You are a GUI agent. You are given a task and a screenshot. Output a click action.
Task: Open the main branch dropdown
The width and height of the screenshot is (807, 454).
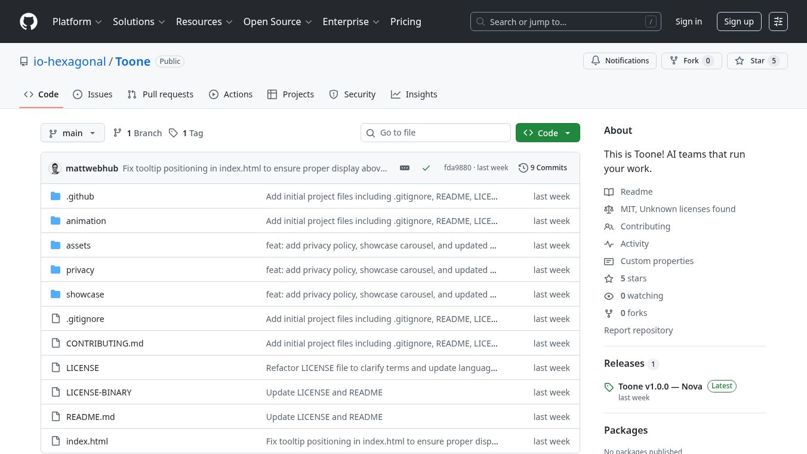coord(73,133)
